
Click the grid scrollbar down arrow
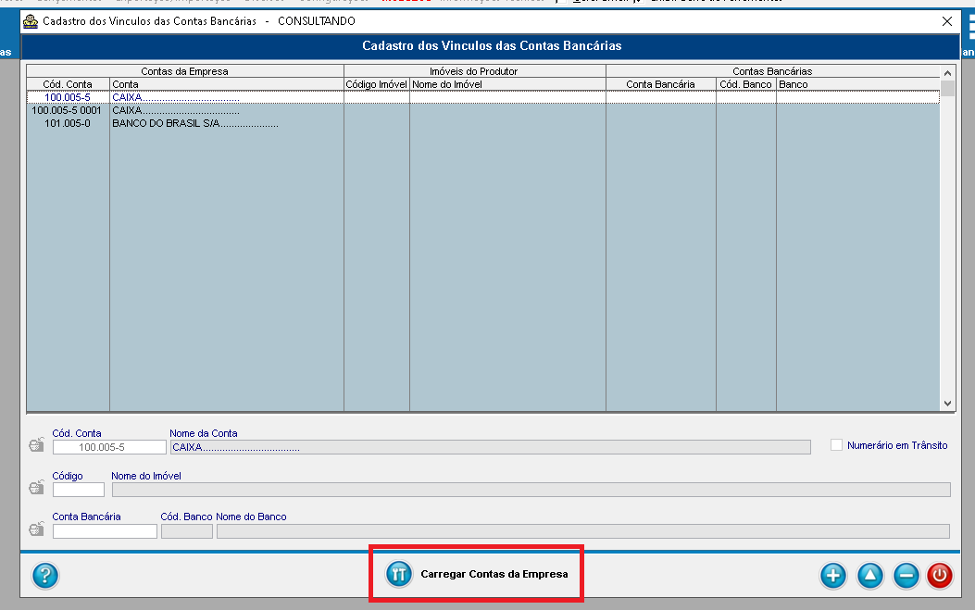(947, 404)
